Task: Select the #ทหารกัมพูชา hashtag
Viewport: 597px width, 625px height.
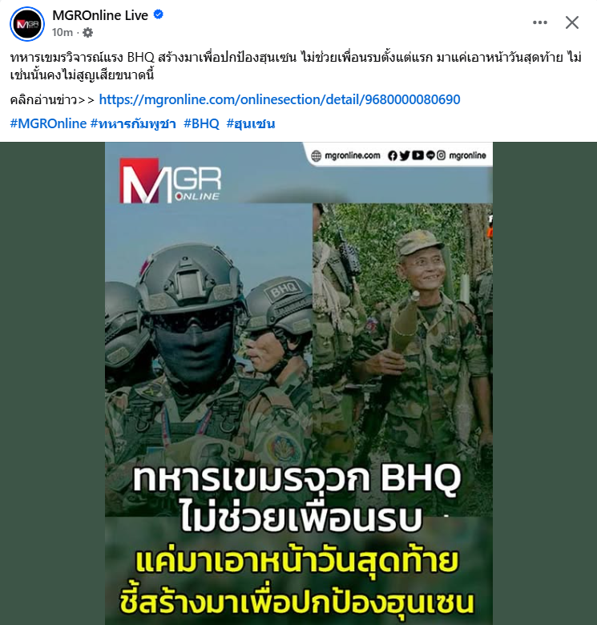Action: pos(133,123)
